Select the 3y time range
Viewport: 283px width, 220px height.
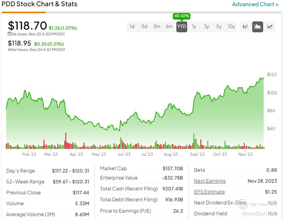(206, 26)
